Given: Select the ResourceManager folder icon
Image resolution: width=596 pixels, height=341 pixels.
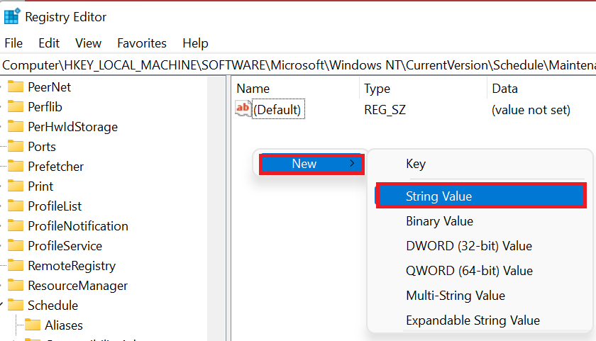Looking at the screenshot, I should [16, 285].
